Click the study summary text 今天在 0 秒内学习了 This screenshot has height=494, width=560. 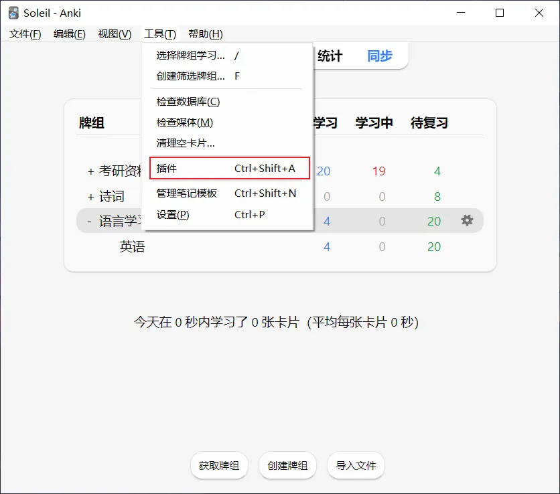(x=276, y=323)
